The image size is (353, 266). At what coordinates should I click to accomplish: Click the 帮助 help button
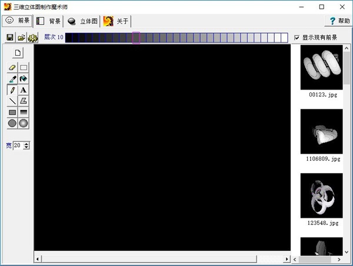pos(338,21)
